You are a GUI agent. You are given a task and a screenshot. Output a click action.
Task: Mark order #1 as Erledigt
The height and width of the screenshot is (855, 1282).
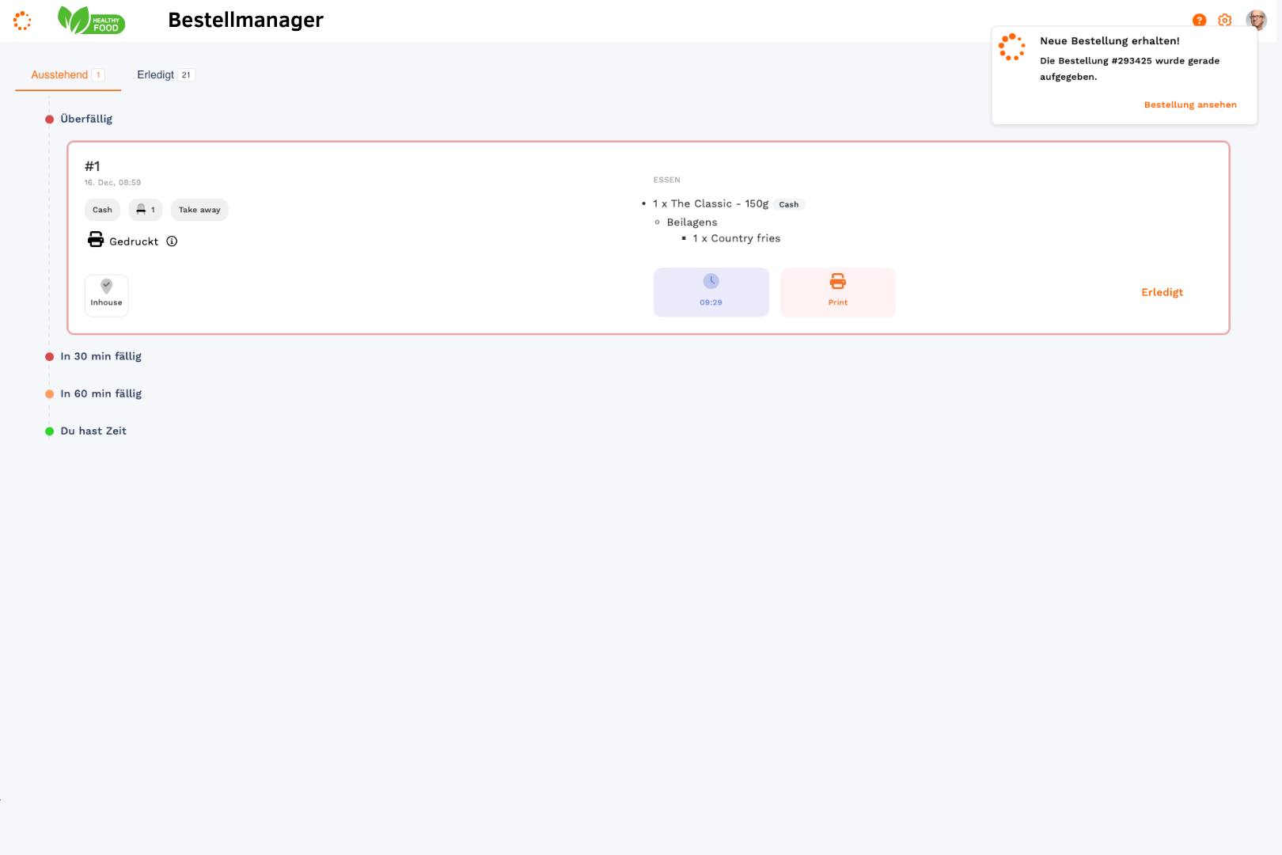pyautogui.click(x=1162, y=292)
